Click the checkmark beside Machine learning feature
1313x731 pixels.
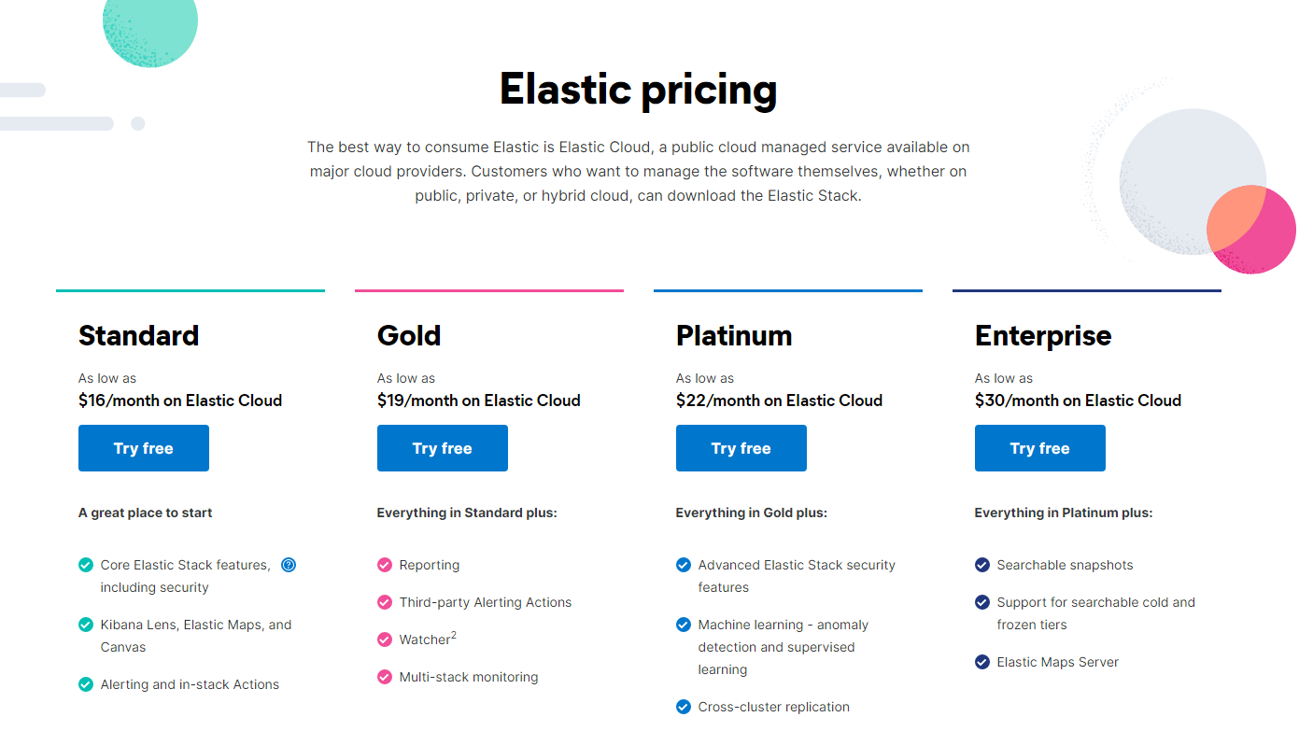click(x=683, y=624)
